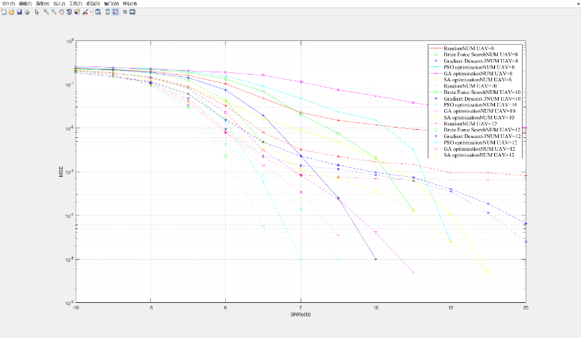The height and width of the screenshot is (338, 581).
Task: Click the Hide Plot Tools icon
Action: (125, 12)
